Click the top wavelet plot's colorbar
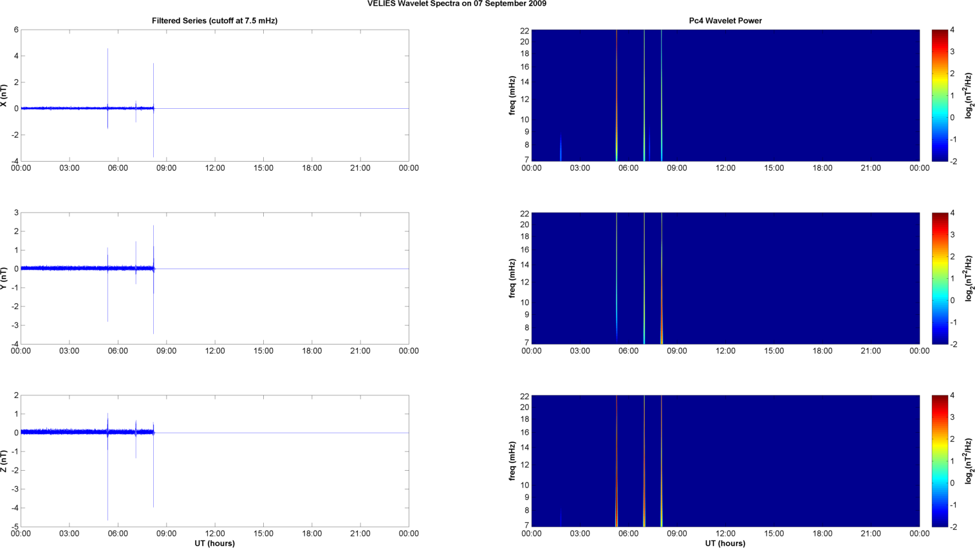975x548 pixels. pos(940,95)
